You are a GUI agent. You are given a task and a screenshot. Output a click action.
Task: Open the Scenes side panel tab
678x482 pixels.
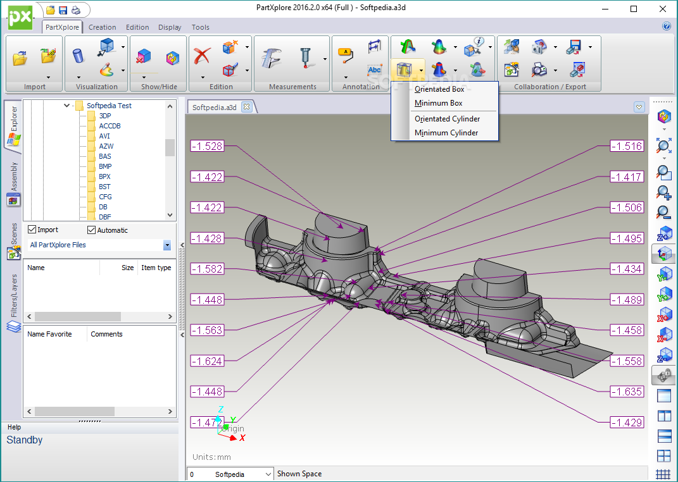[14, 241]
